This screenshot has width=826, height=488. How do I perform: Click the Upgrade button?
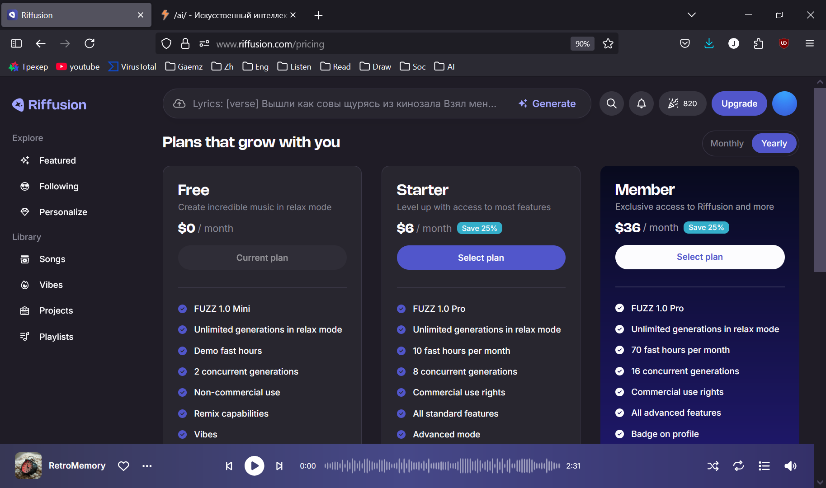tap(739, 103)
